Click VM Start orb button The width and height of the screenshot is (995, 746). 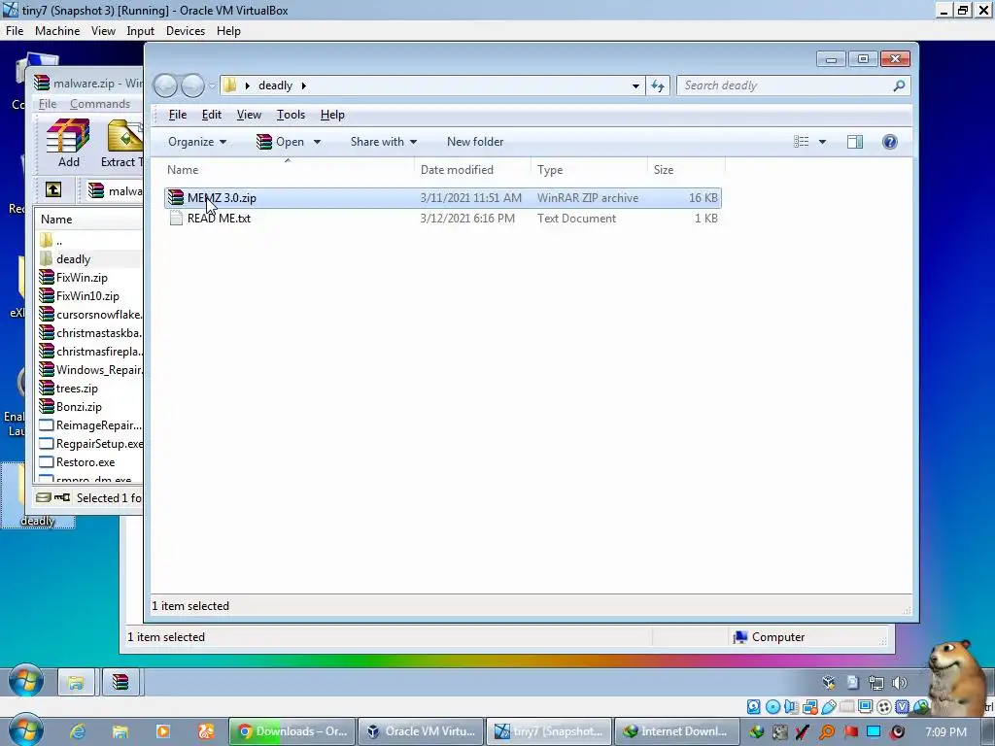26,682
